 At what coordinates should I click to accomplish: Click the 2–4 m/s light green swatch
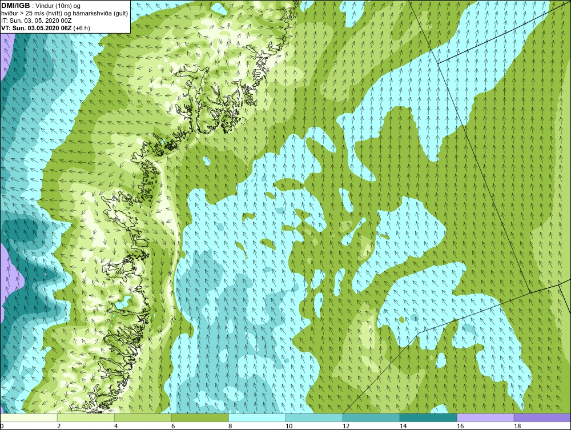(86, 417)
